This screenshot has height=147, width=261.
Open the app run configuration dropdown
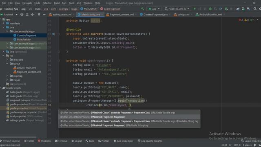click(154, 9)
